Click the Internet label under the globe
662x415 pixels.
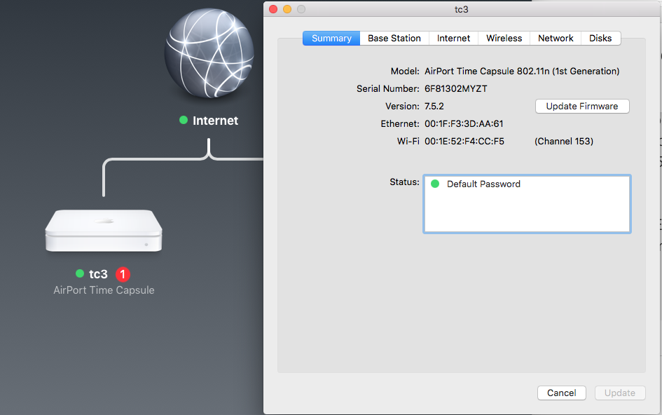215,121
